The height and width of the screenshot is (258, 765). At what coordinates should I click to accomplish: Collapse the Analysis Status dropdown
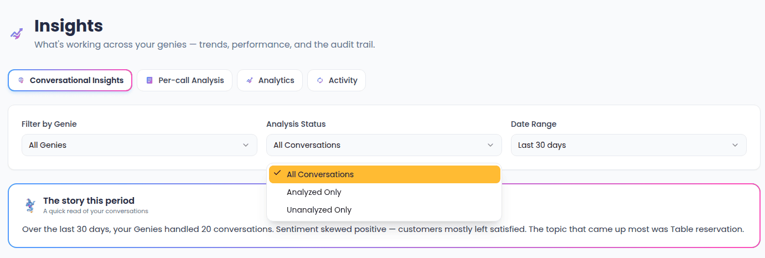point(384,145)
